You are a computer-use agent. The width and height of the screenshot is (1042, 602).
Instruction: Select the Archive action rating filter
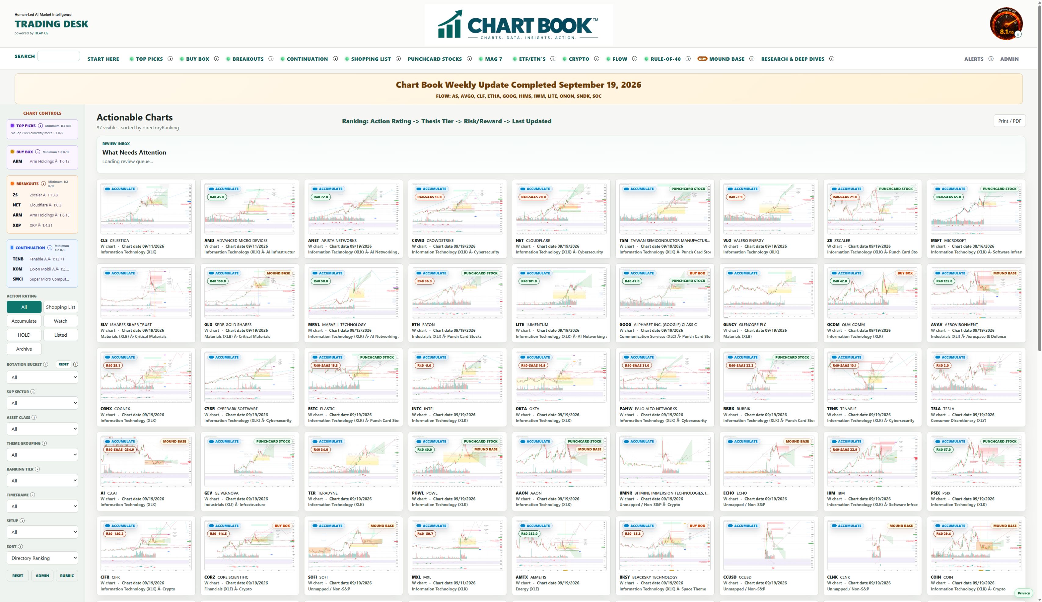pos(24,349)
